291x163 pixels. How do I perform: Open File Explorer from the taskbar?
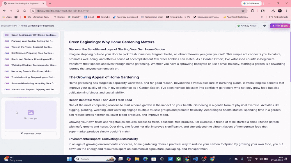[x=137, y=159]
